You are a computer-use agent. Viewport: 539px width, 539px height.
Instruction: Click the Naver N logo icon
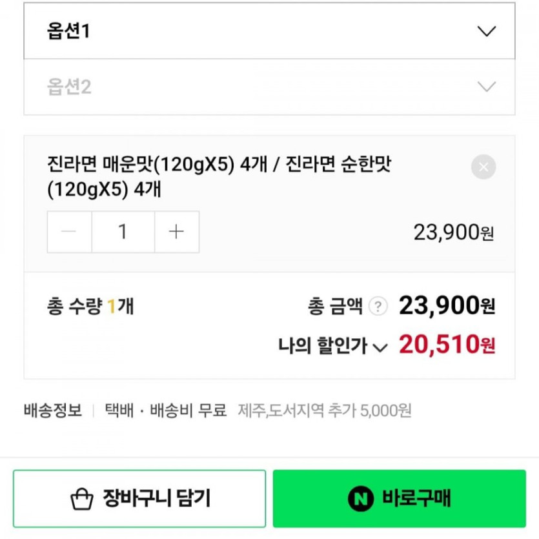tap(360, 498)
